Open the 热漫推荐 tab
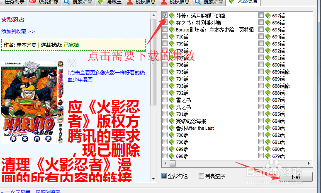Viewport: 321px width, 193px height. (x=44, y=2)
